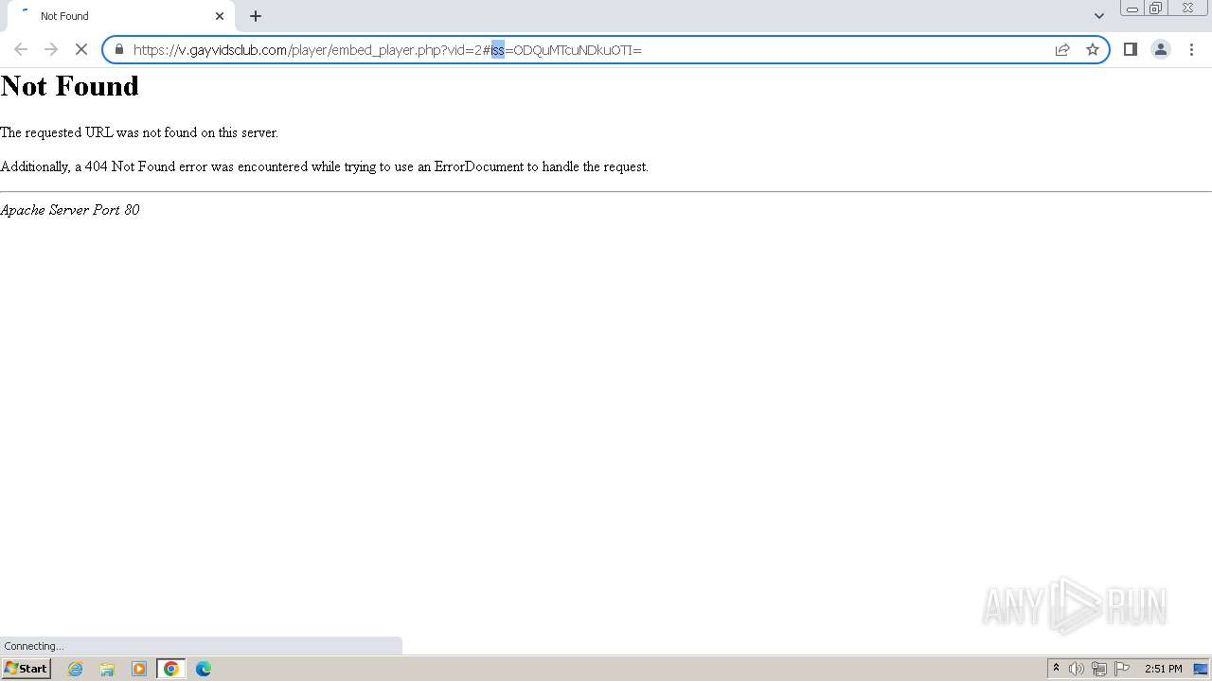
Task: Show hidden system tray icons
Action: pyautogui.click(x=1056, y=669)
